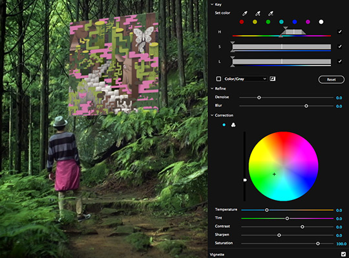Switch to three-way color wheels icon
Screen dimensions: 349x258
(233, 125)
